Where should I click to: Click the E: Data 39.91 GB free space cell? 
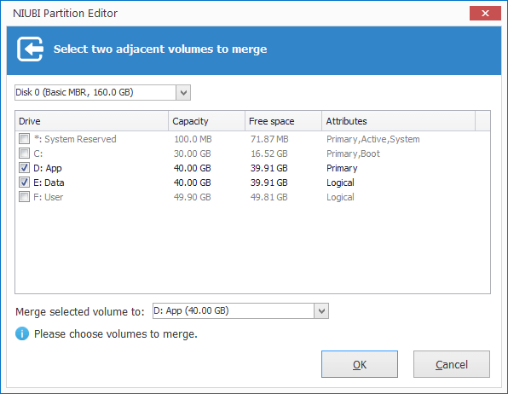[x=268, y=183]
